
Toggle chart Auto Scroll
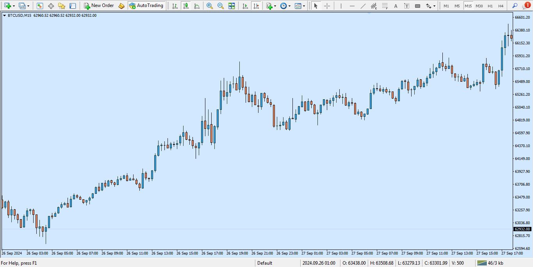coord(245,6)
